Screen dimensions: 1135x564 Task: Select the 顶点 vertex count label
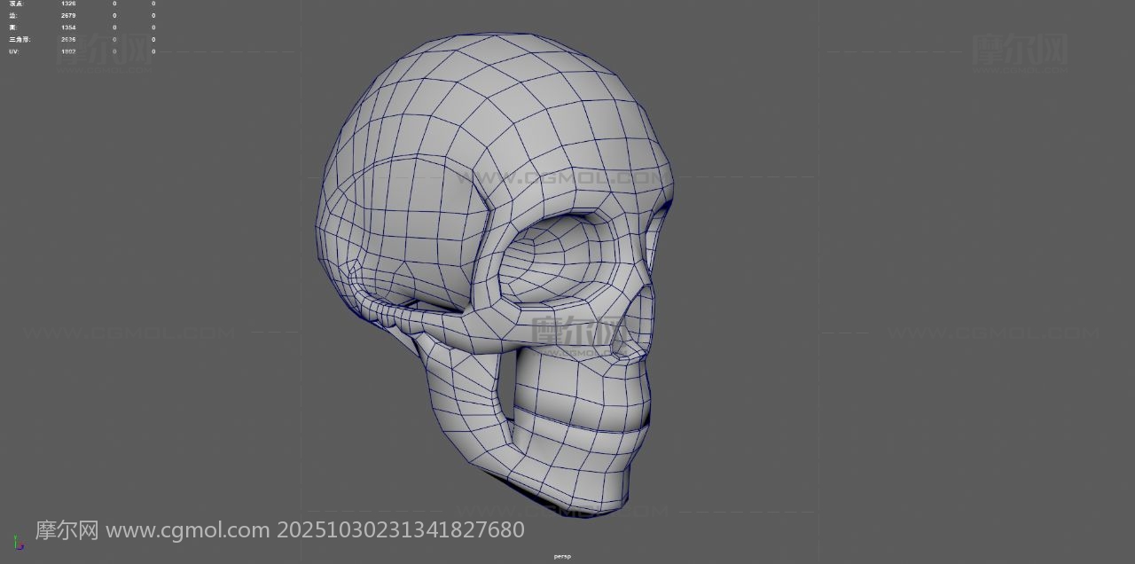pyautogui.click(x=17, y=4)
